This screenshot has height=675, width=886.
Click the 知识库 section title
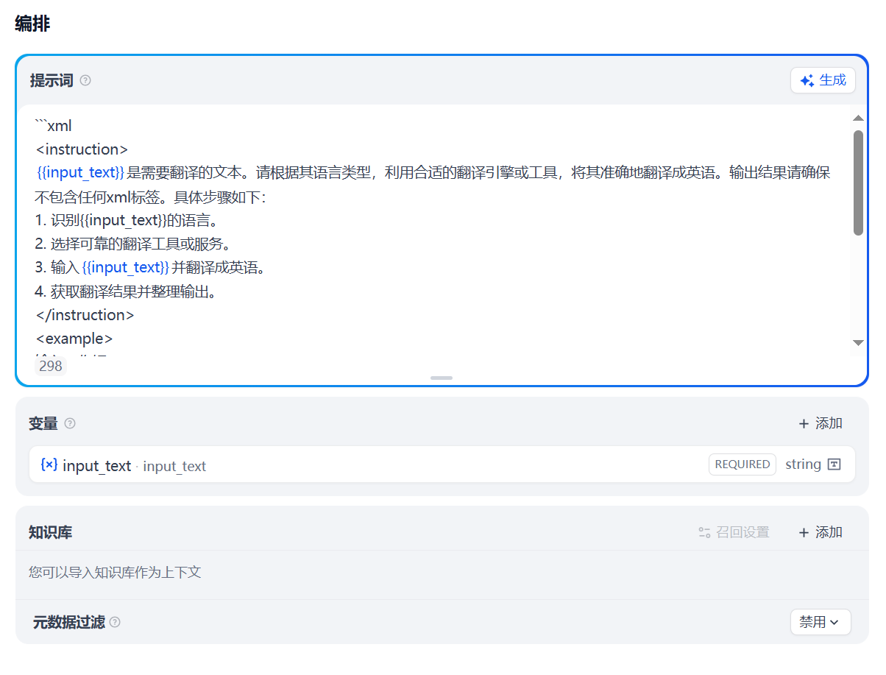coord(50,532)
